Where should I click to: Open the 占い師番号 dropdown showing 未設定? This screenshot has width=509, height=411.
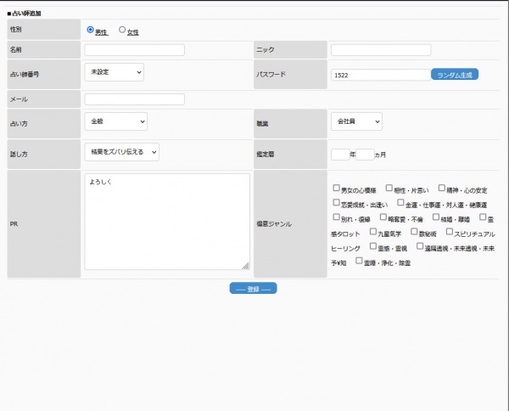coord(115,73)
